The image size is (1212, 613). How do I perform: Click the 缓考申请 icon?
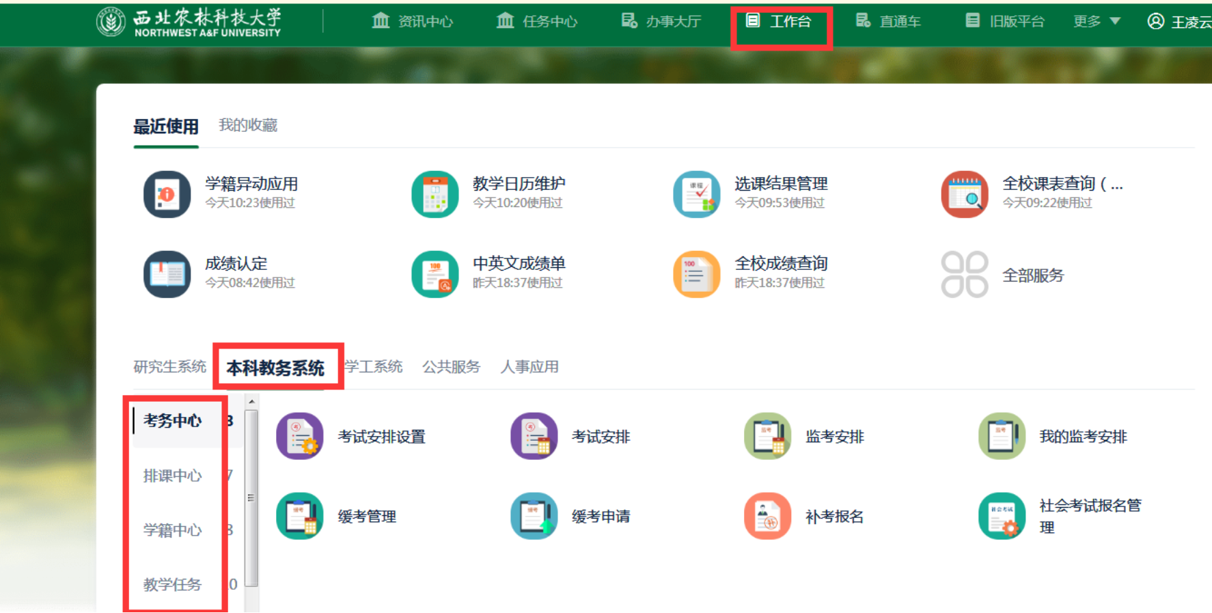534,516
